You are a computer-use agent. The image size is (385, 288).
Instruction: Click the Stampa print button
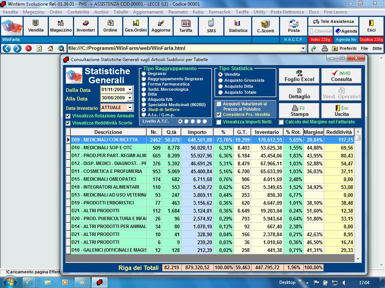click(x=299, y=111)
